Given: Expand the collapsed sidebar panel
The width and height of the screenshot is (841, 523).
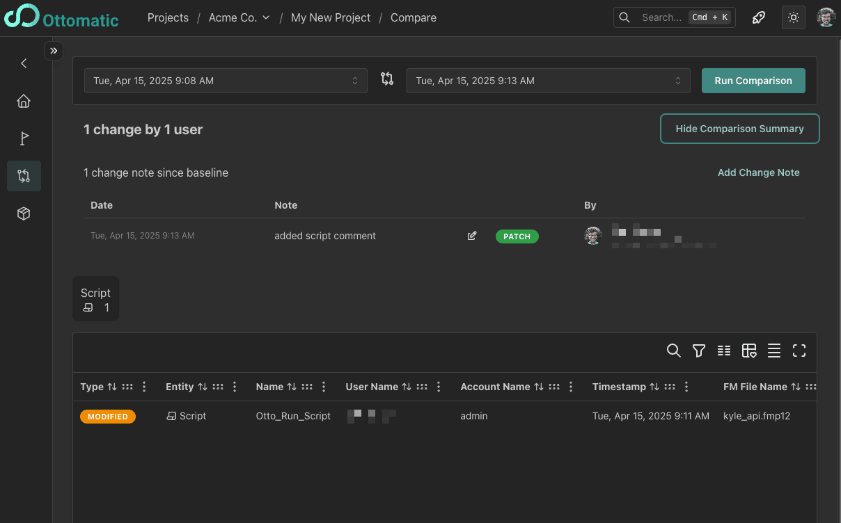Looking at the screenshot, I should [x=54, y=51].
